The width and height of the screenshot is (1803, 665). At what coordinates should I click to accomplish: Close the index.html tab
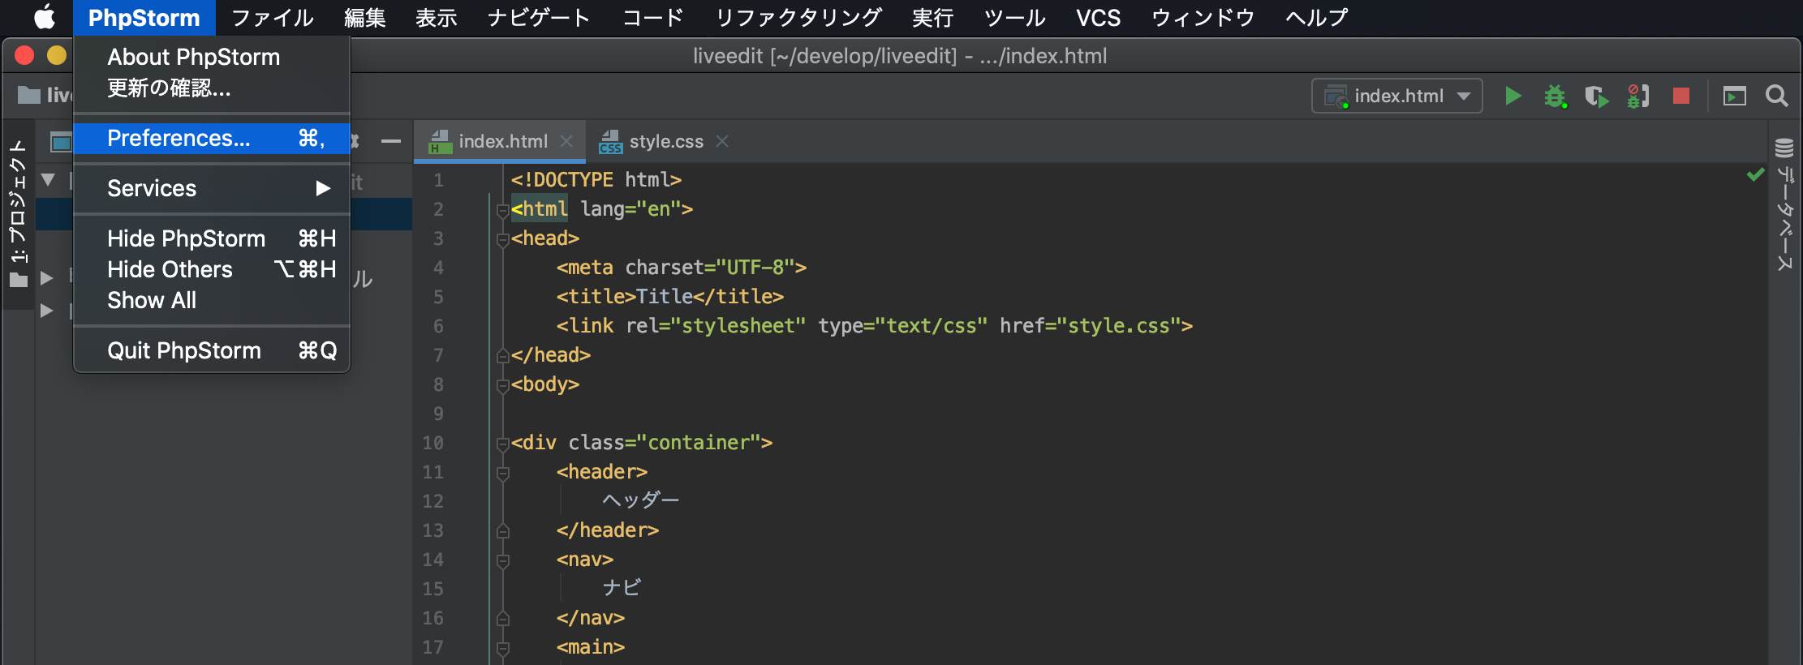click(566, 141)
